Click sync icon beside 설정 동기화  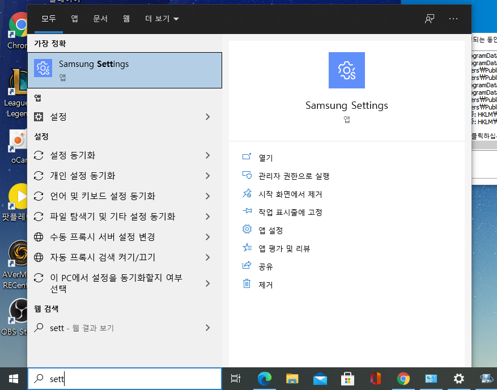[39, 155]
